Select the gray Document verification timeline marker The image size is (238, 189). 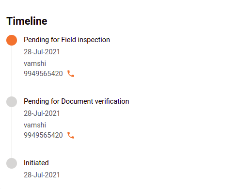click(12, 102)
